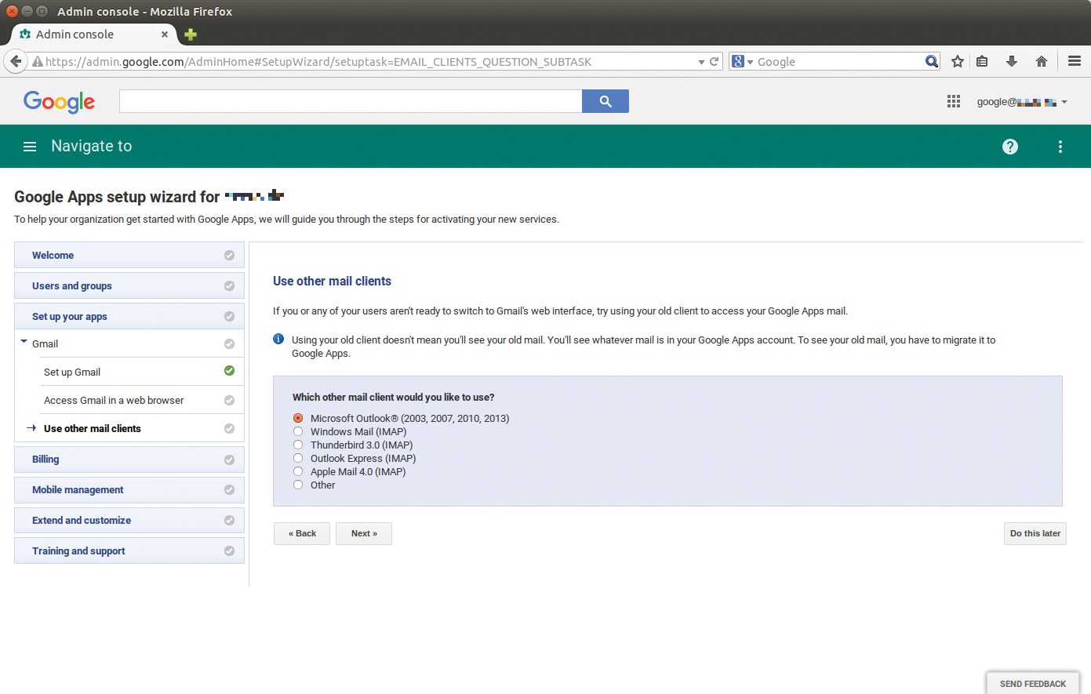The height and width of the screenshot is (694, 1091).
Task: Click the site identity warning icon in URL bar
Action: (x=37, y=61)
